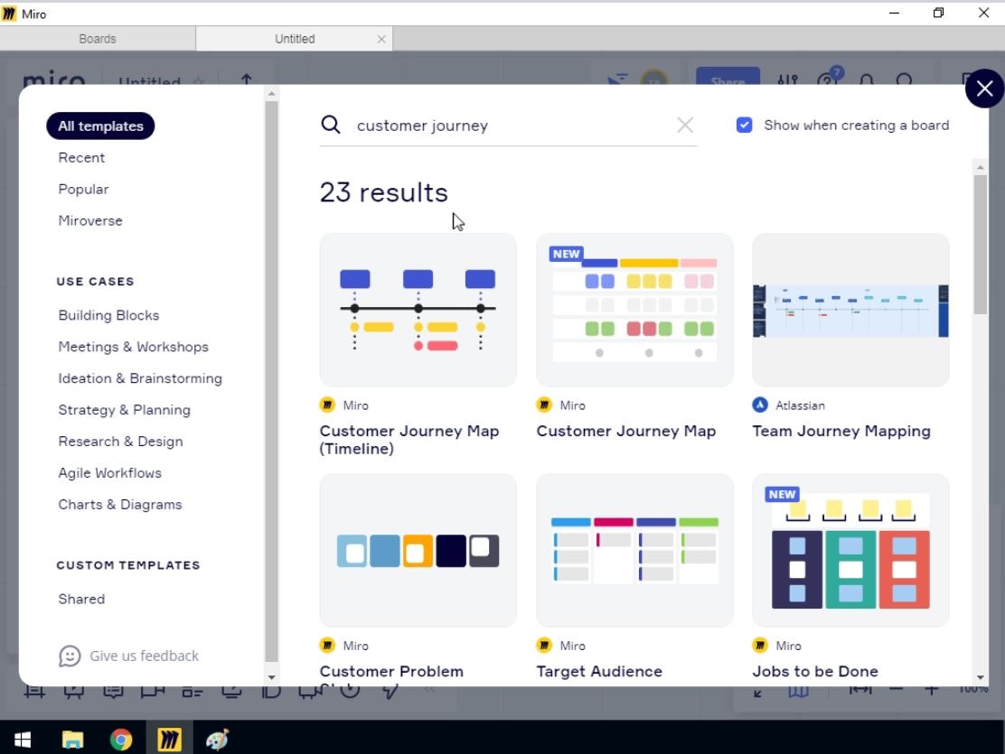Click the customer journey search field
The image size is (1005, 754).
tap(508, 126)
